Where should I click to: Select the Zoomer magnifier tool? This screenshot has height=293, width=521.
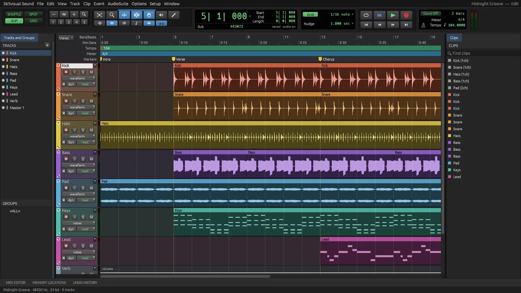[112, 15]
